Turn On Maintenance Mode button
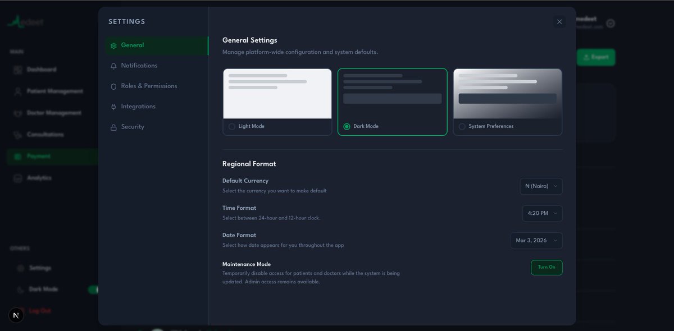Viewport: 674px width, 331px height. [x=547, y=268]
